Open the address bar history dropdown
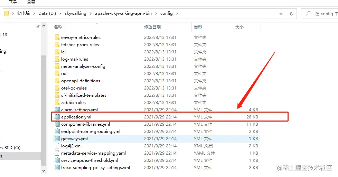 coord(281,14)
